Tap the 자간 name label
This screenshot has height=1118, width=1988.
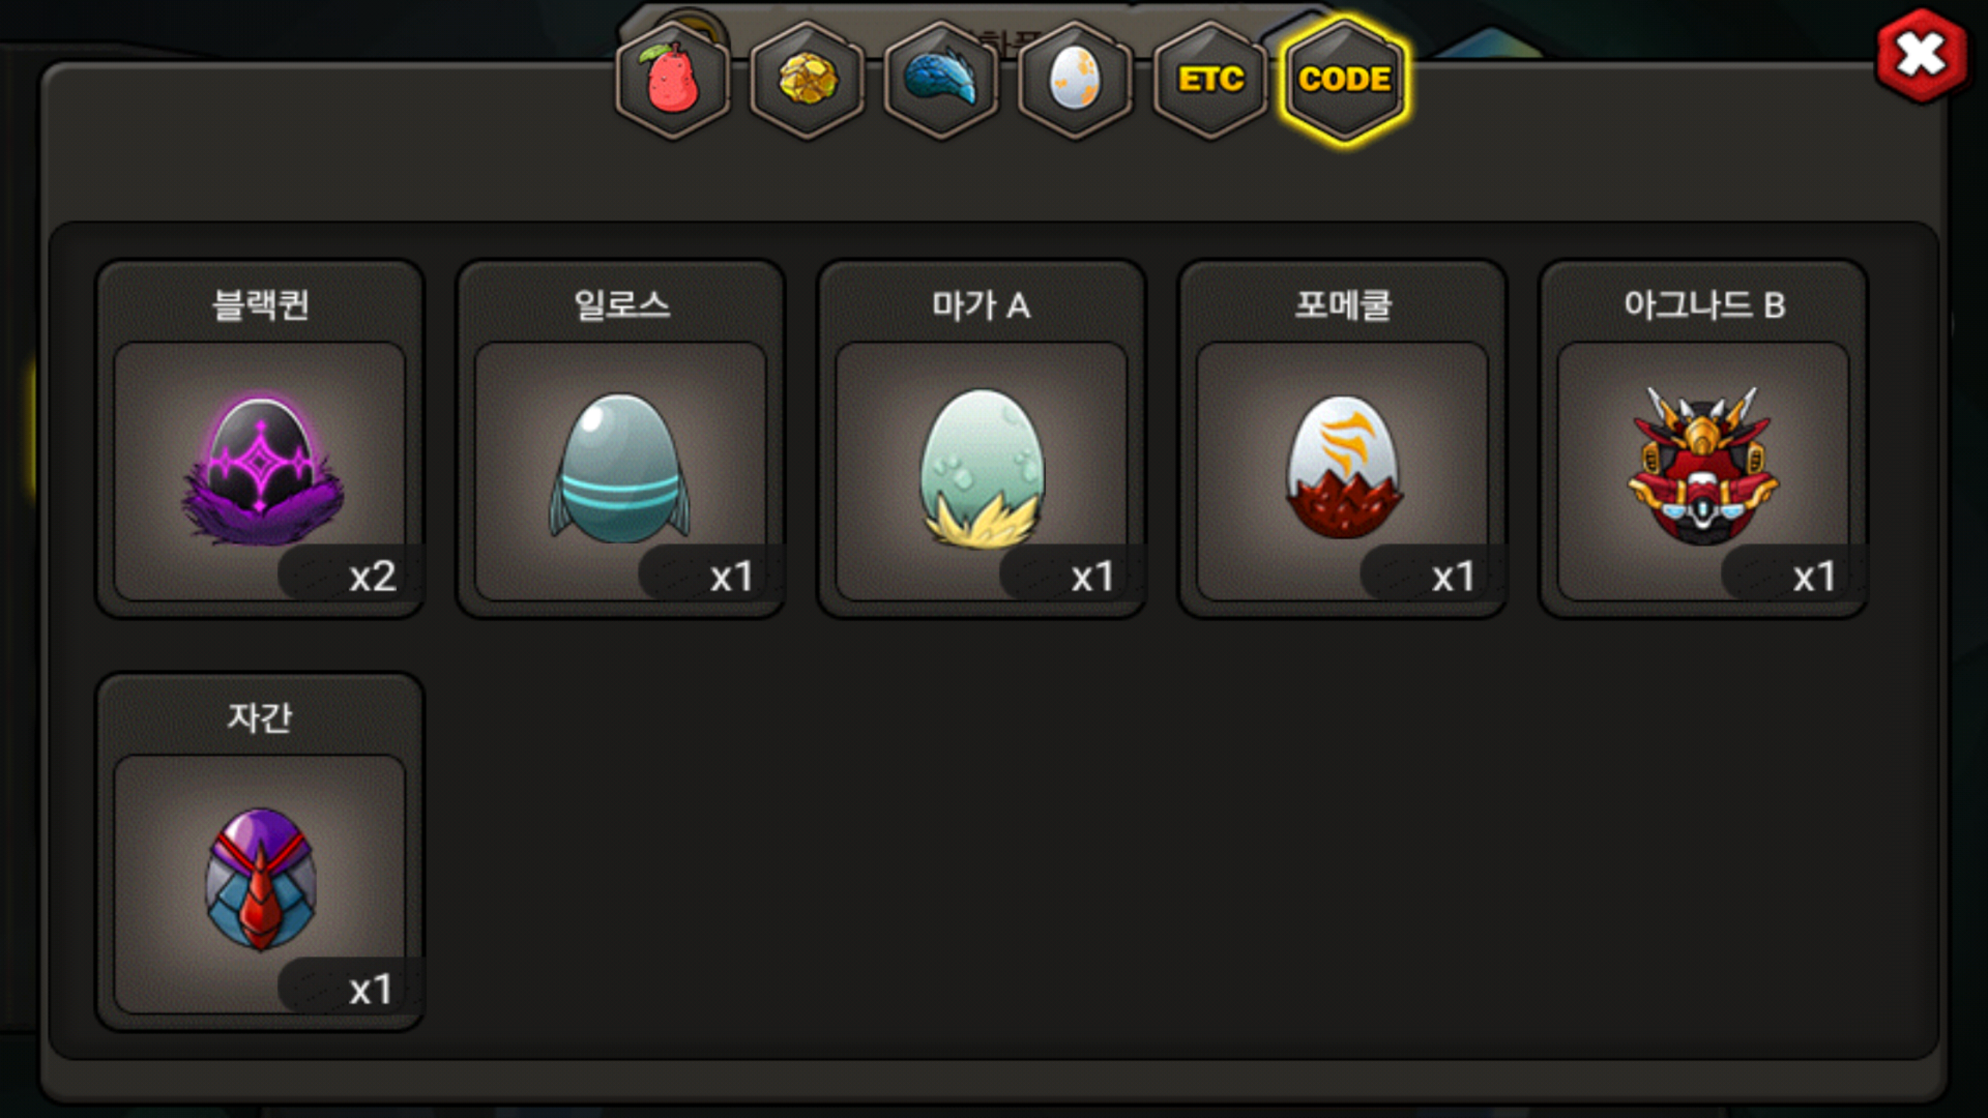(260, 718)
